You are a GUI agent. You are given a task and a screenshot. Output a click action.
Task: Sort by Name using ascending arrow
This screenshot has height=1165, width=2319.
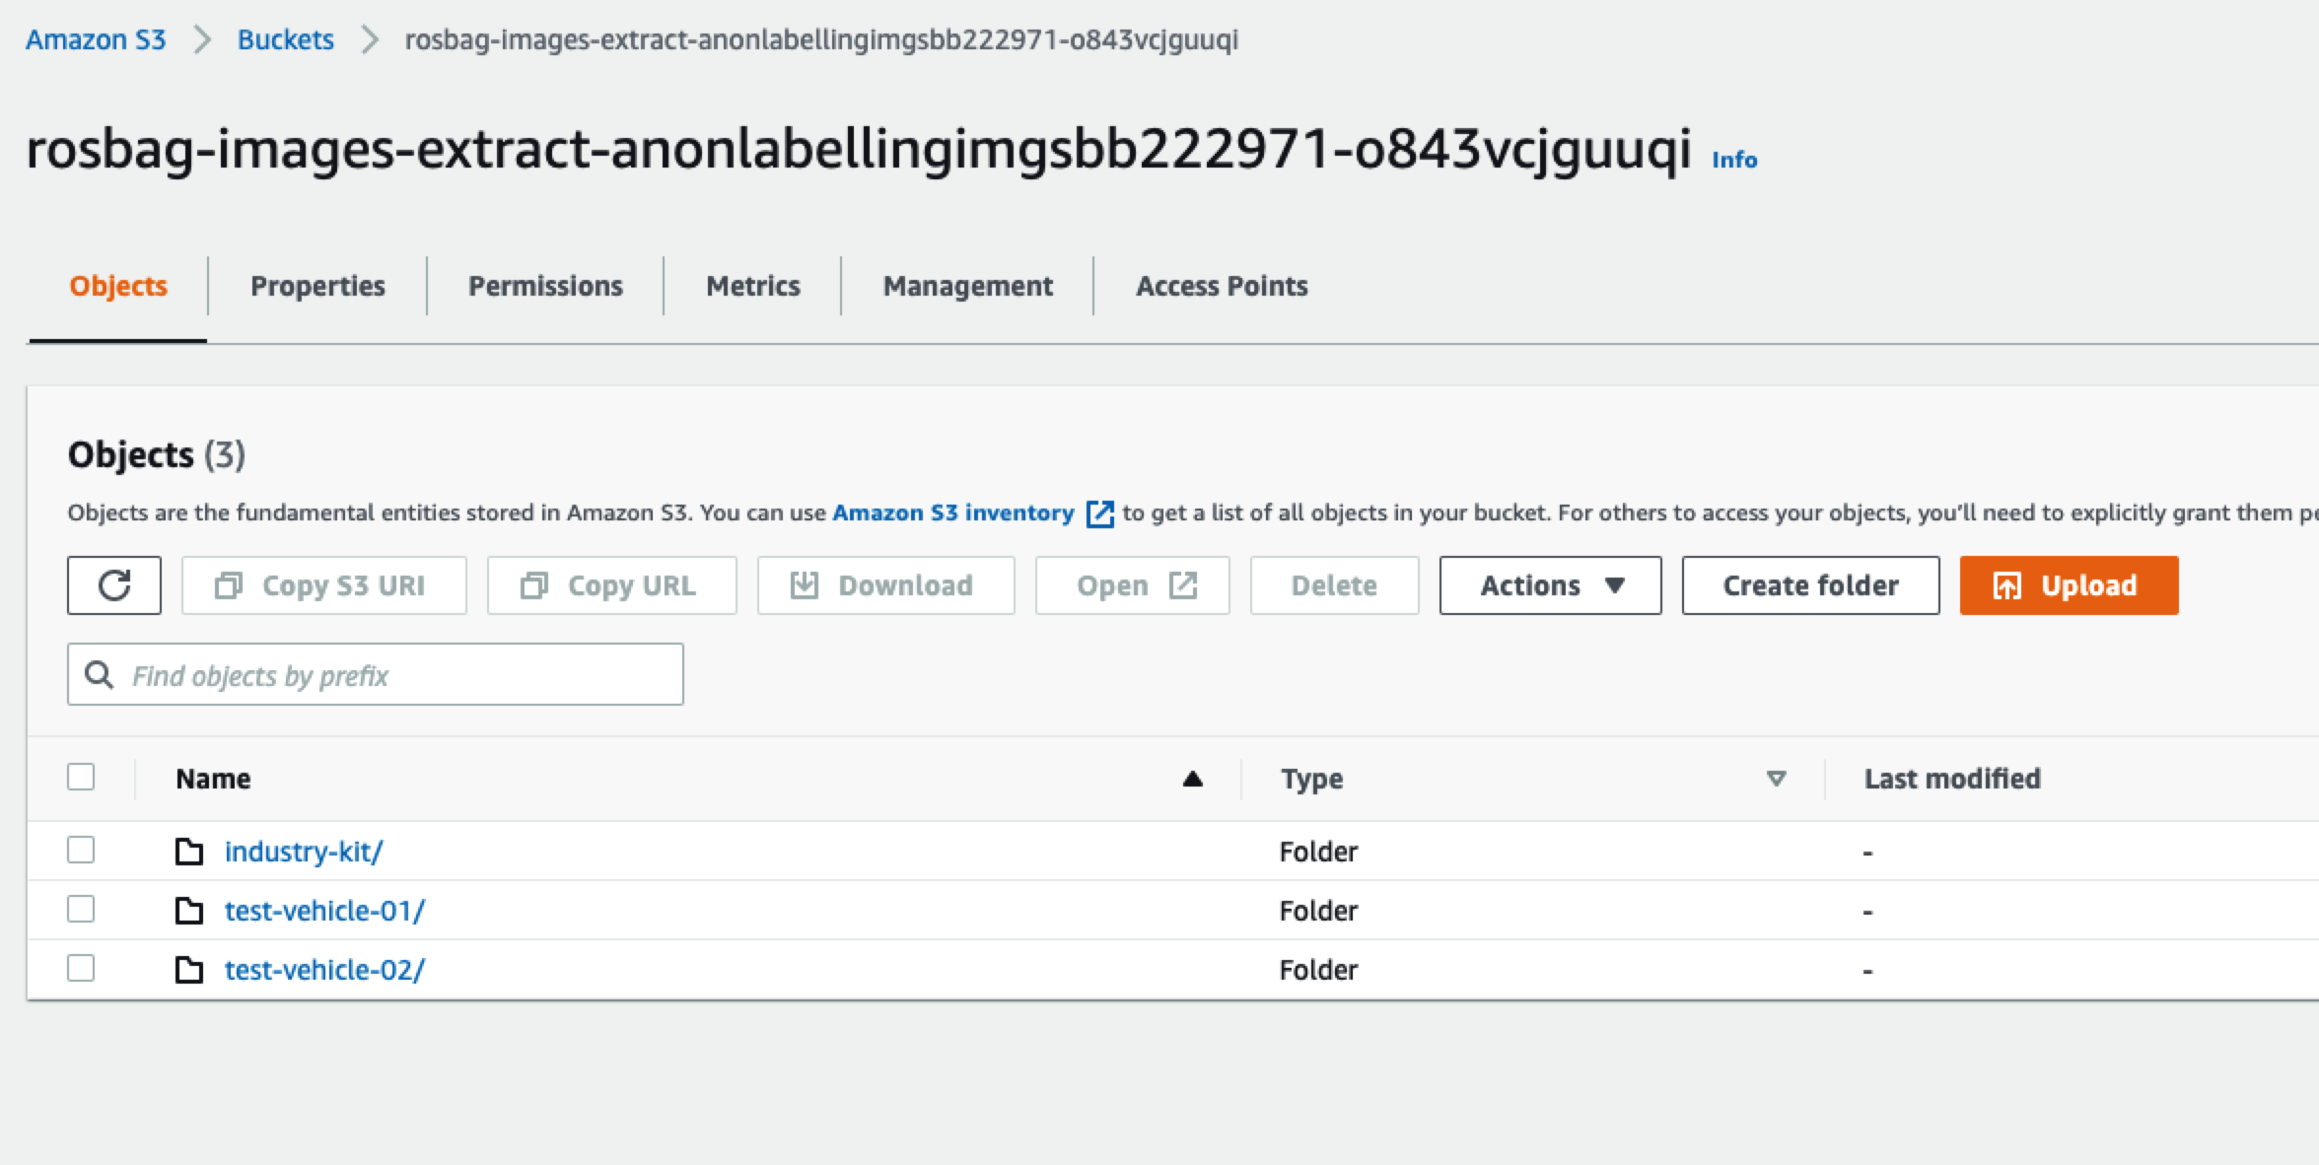click(1192, 779)
